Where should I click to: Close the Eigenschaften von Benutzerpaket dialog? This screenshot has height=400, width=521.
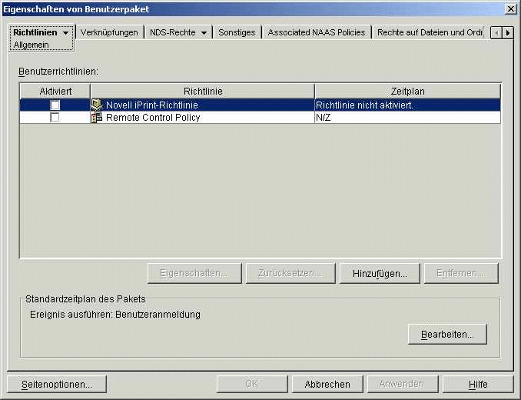[x=510, y=9]
